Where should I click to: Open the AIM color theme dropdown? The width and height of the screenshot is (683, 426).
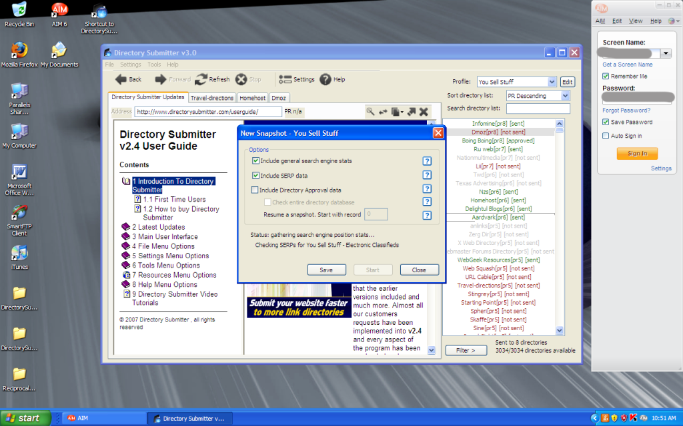point(674,21)
